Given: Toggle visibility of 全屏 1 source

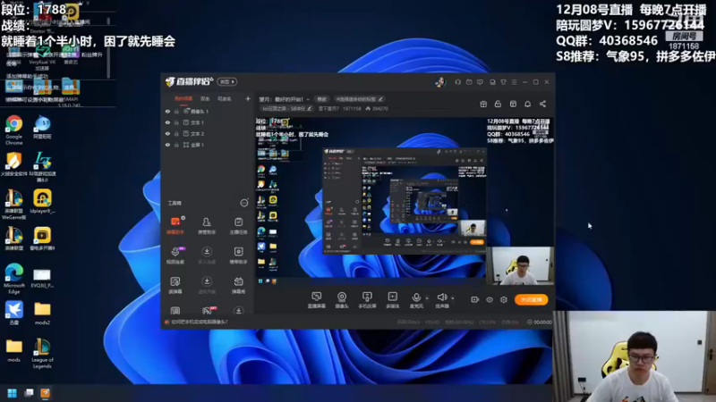Looking at the screenshot, I should point(167,145).
